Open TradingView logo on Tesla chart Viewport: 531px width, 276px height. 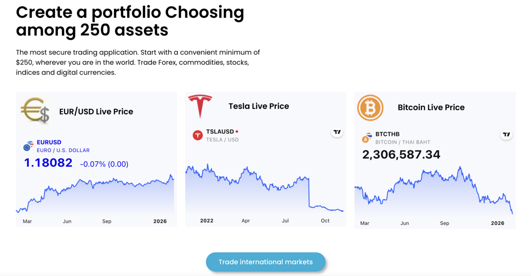pos(337,132)
